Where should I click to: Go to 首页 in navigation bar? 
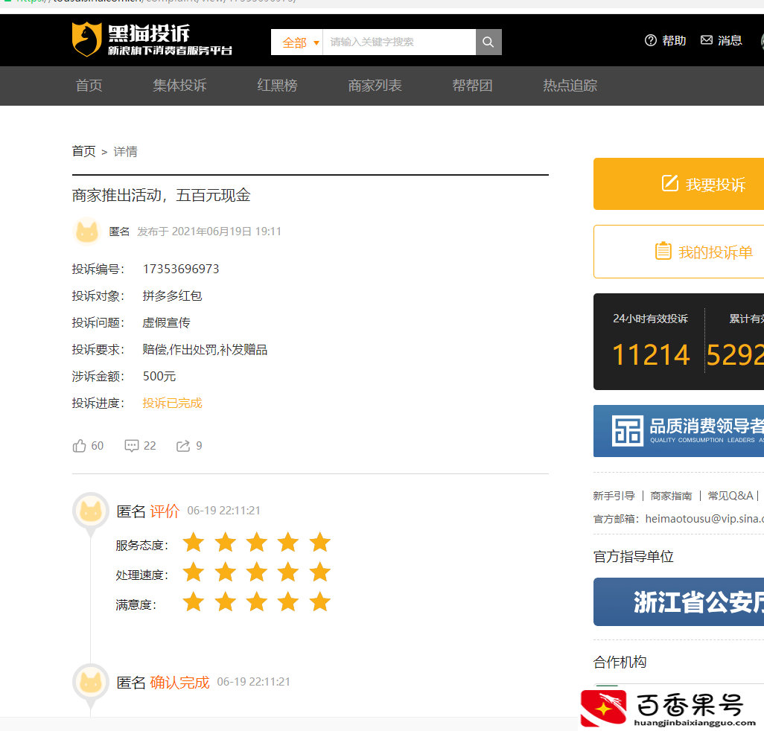[x=89, y=86]
